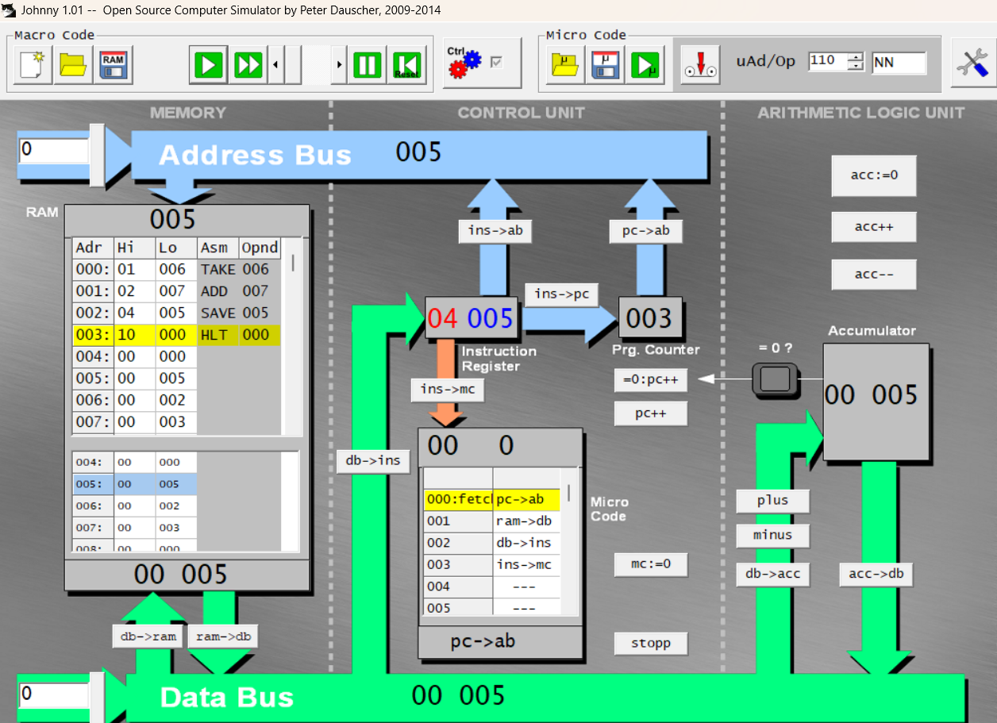This screenshot has width=997, height=723.
Task: Execute a single micro code step
Action: point(647,64)
